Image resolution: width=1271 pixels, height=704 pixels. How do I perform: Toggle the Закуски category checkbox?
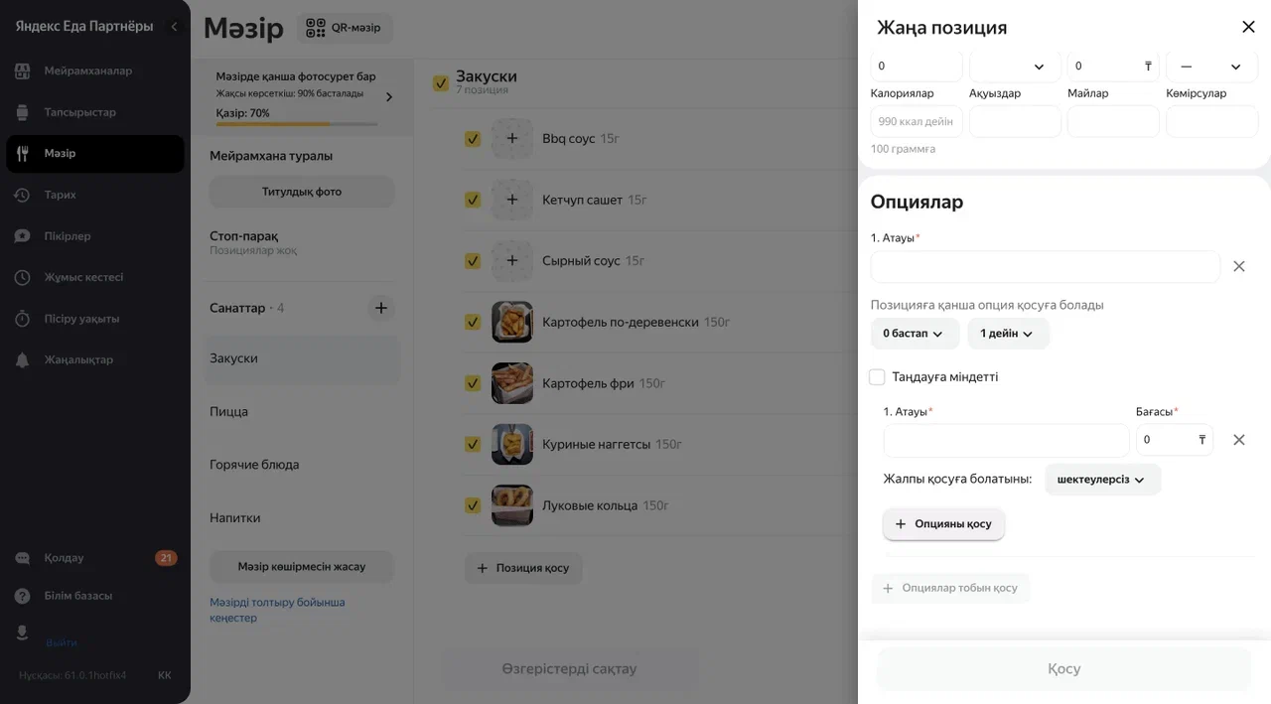coord(441,83)
